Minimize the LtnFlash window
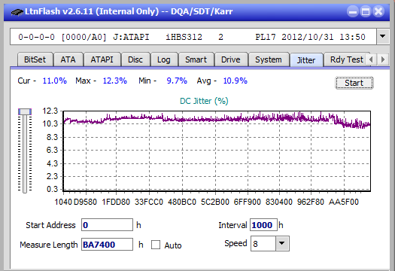Screen dimensions: 395x271 tap(353, 11)
